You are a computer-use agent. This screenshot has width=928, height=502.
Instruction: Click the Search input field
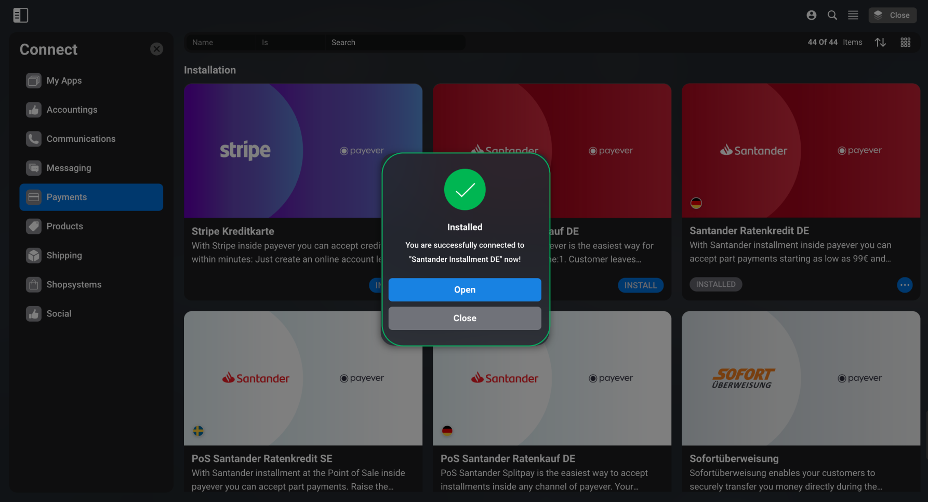396,42
